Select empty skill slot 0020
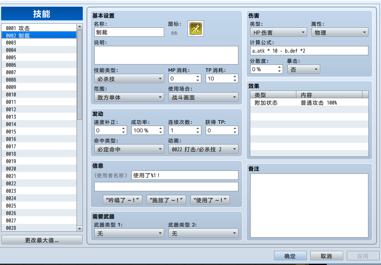 coord(39,169)
